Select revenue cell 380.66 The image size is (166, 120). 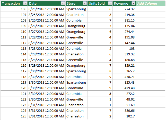(x=124, y=111)
